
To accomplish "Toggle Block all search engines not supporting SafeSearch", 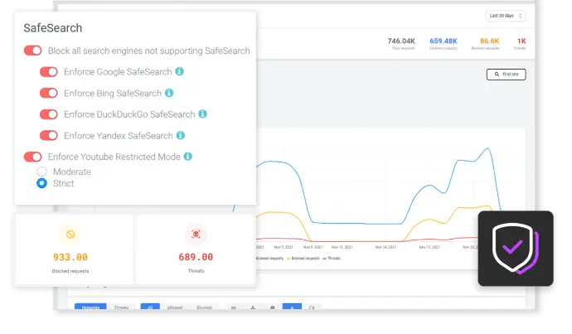I will point(33,51).
